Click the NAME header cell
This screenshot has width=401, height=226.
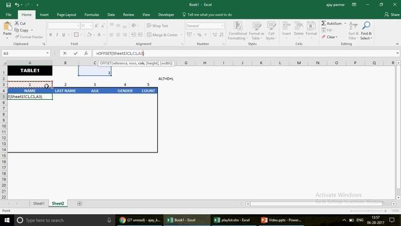[x=30, y=90]
